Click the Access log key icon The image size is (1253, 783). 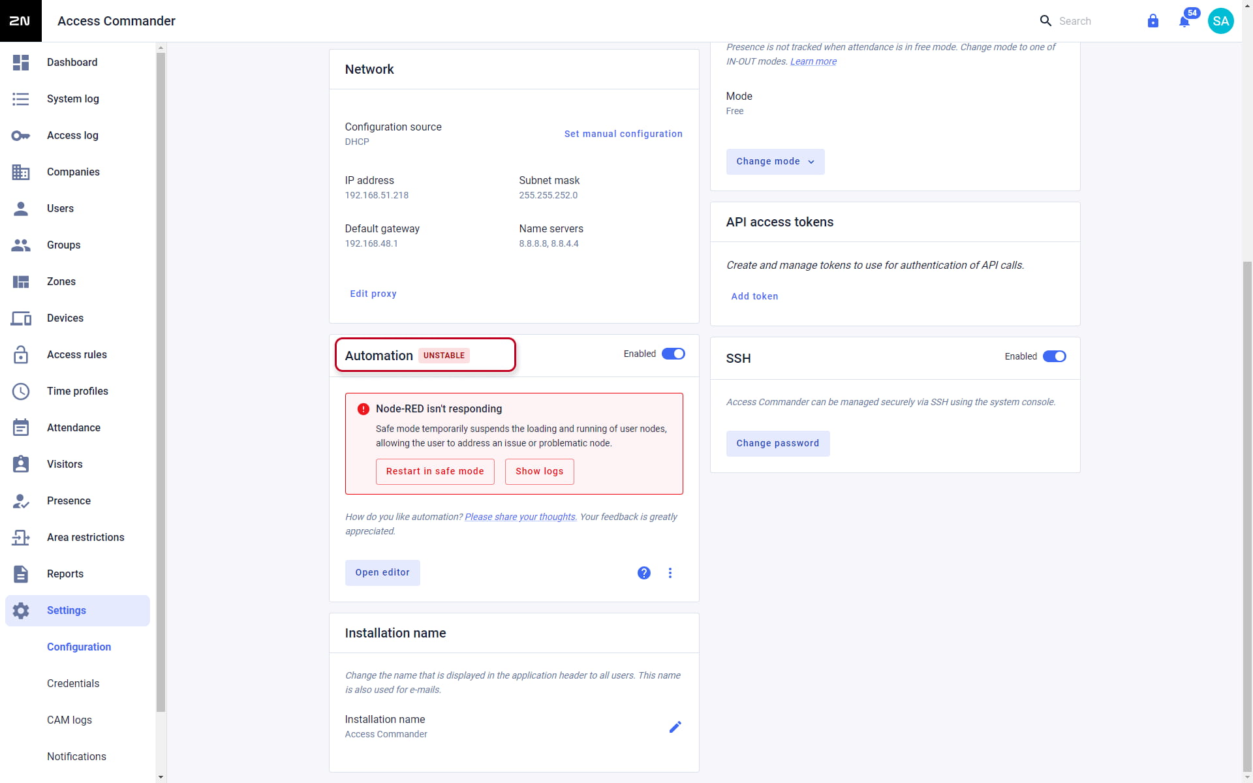(21, 136)
